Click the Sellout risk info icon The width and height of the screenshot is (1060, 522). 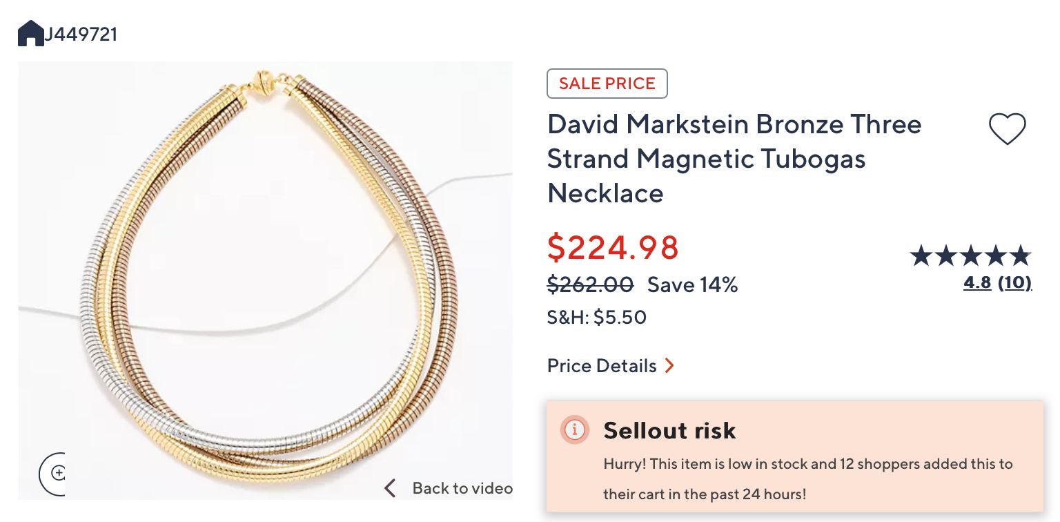point(574,429)
